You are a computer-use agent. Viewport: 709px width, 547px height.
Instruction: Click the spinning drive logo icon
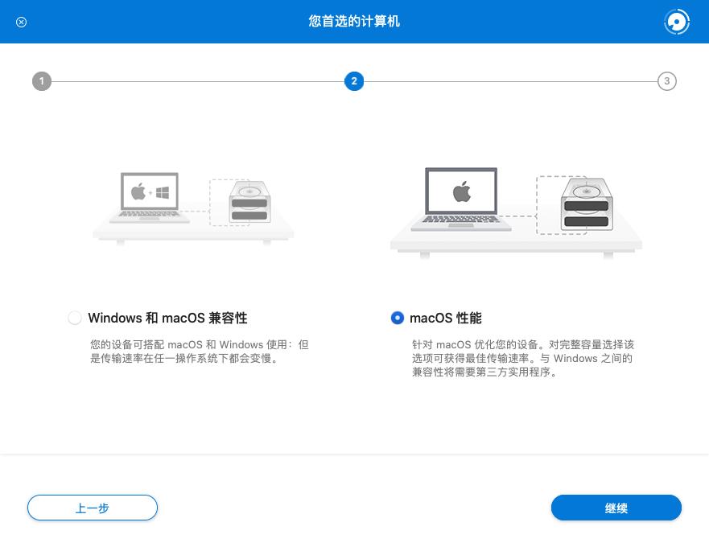tap(676, 22)
